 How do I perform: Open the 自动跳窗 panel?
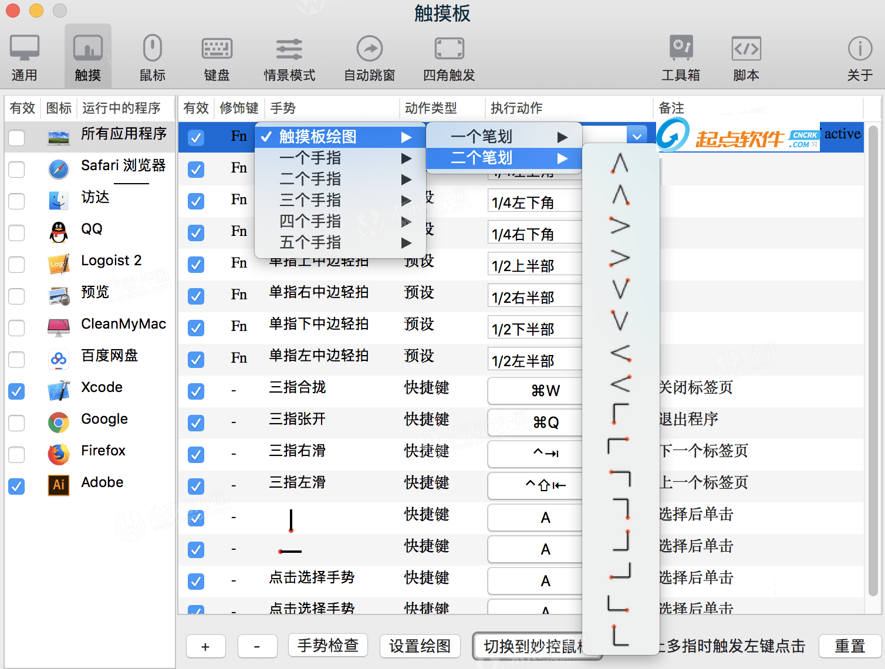pyautogui.click(x=369, y=56)
